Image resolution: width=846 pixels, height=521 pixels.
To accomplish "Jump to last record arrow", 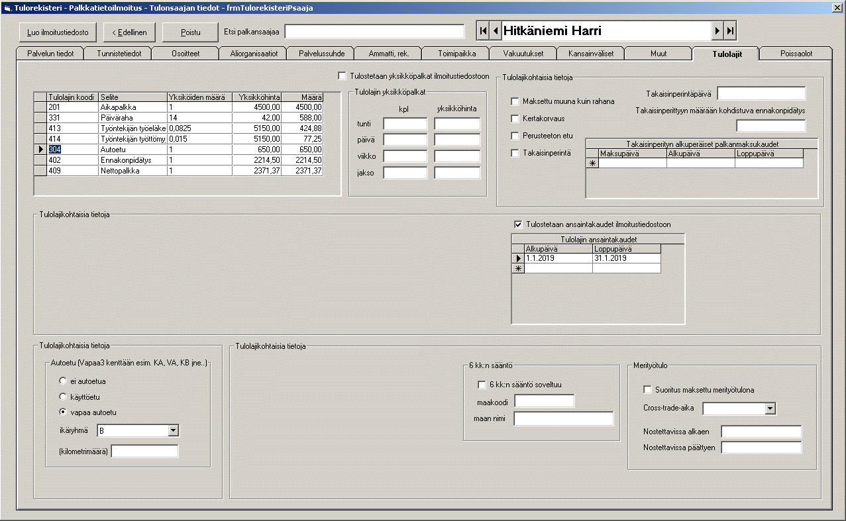I will (x=730, y=31).
